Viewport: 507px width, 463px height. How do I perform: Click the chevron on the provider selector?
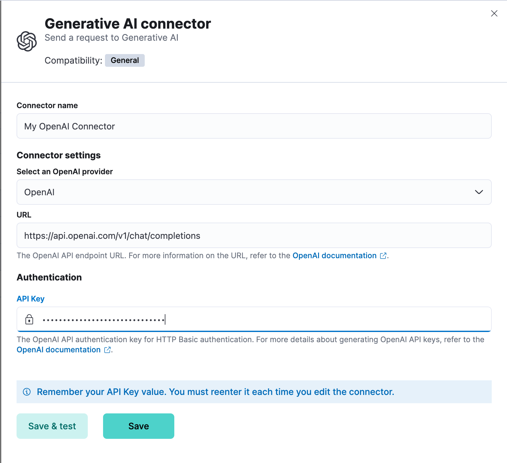click(479, 192)
